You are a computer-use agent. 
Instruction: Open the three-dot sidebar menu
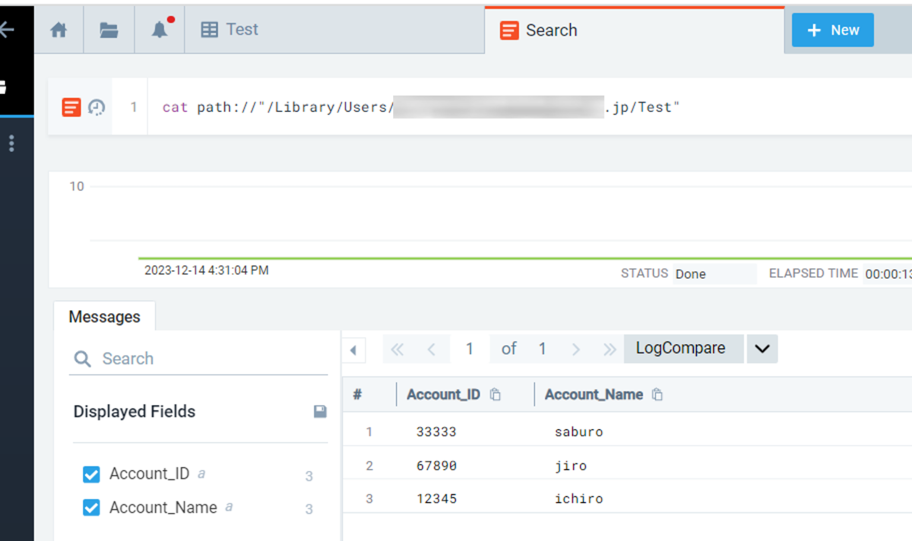pyautogui.click(x=11, y=144)
